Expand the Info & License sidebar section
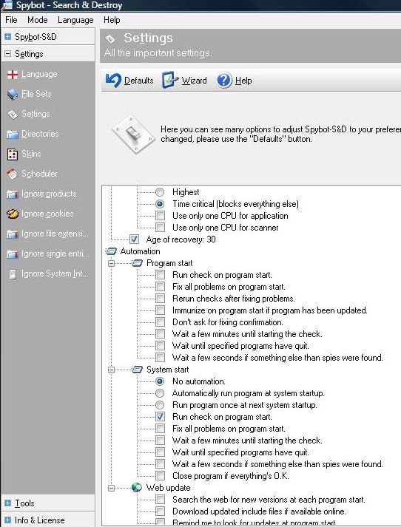Screen dimensions: 401x527 [7, 520]
